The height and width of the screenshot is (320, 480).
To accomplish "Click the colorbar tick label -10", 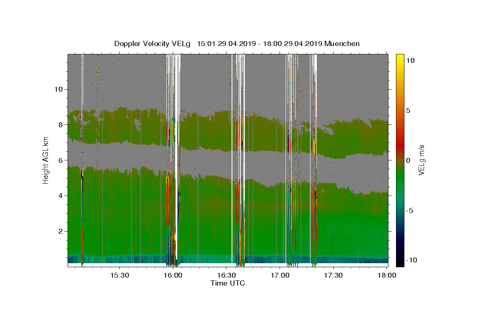I will [x=412, y=260].
